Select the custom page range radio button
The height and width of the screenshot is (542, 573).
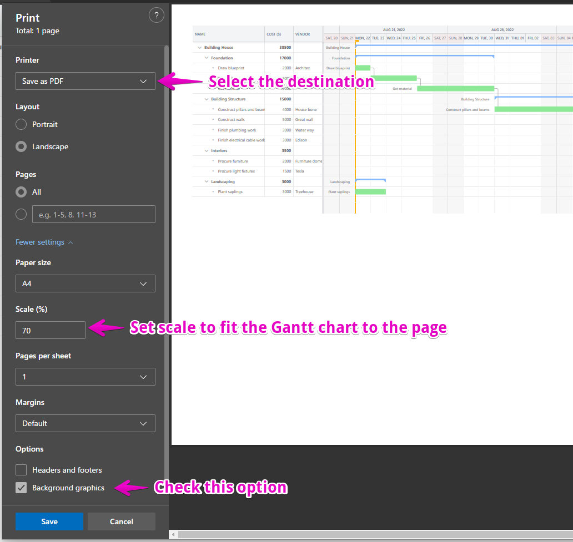(21, 214)
